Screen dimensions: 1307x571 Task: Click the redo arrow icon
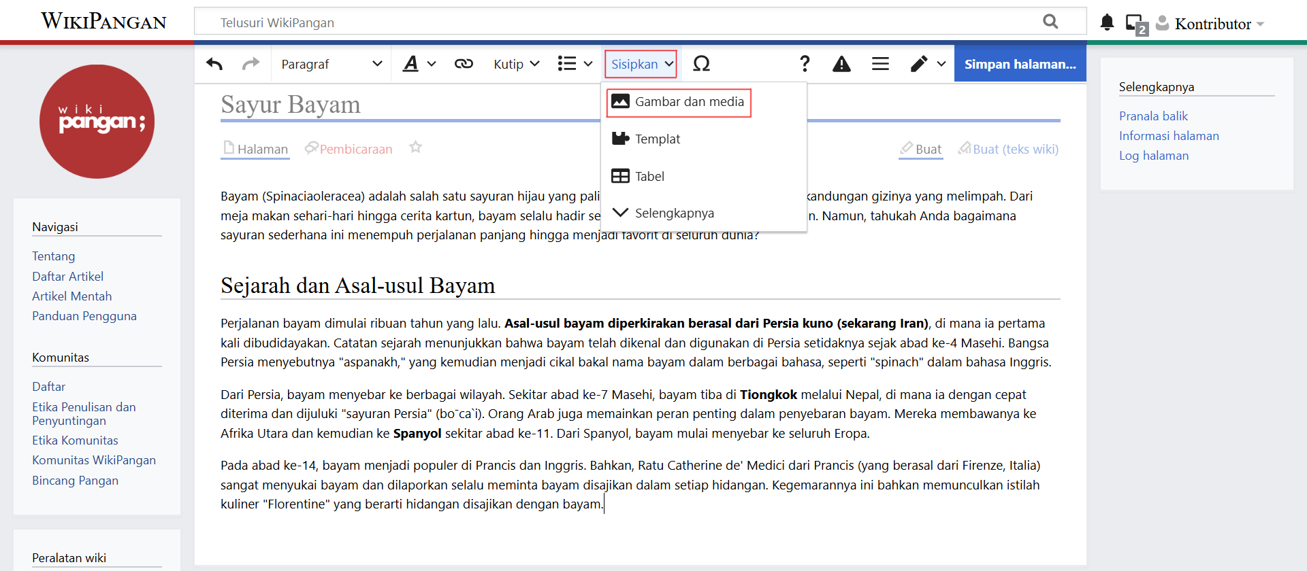click(x=251, y=64)
